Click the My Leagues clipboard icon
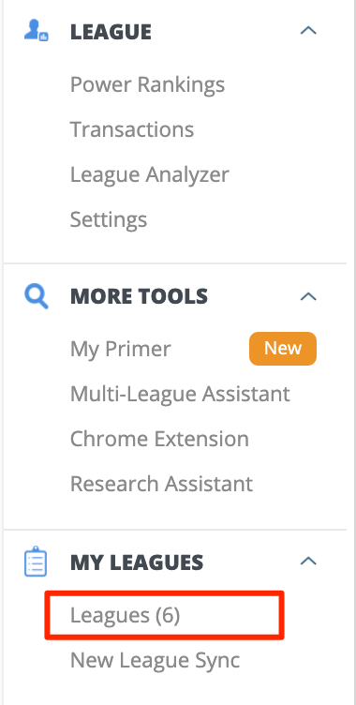 click(35, 562)
